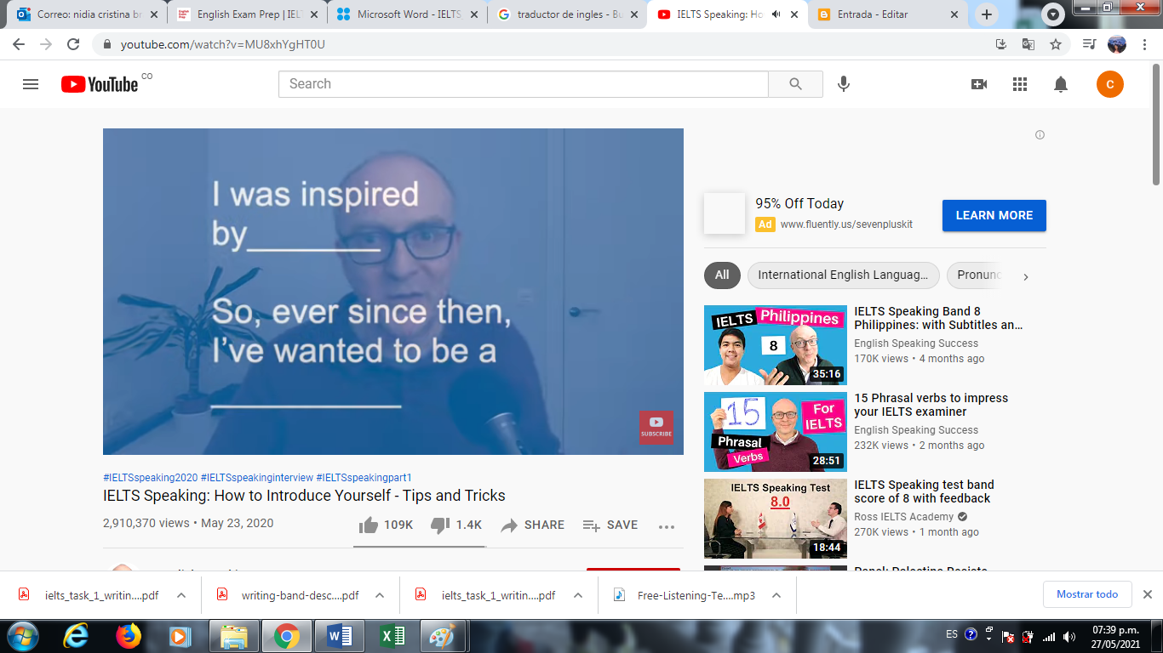Open Chrome profile avatar in toolbar
Screen dimensions: 1163x653
pyautogui.click(x=1117, y=44)
